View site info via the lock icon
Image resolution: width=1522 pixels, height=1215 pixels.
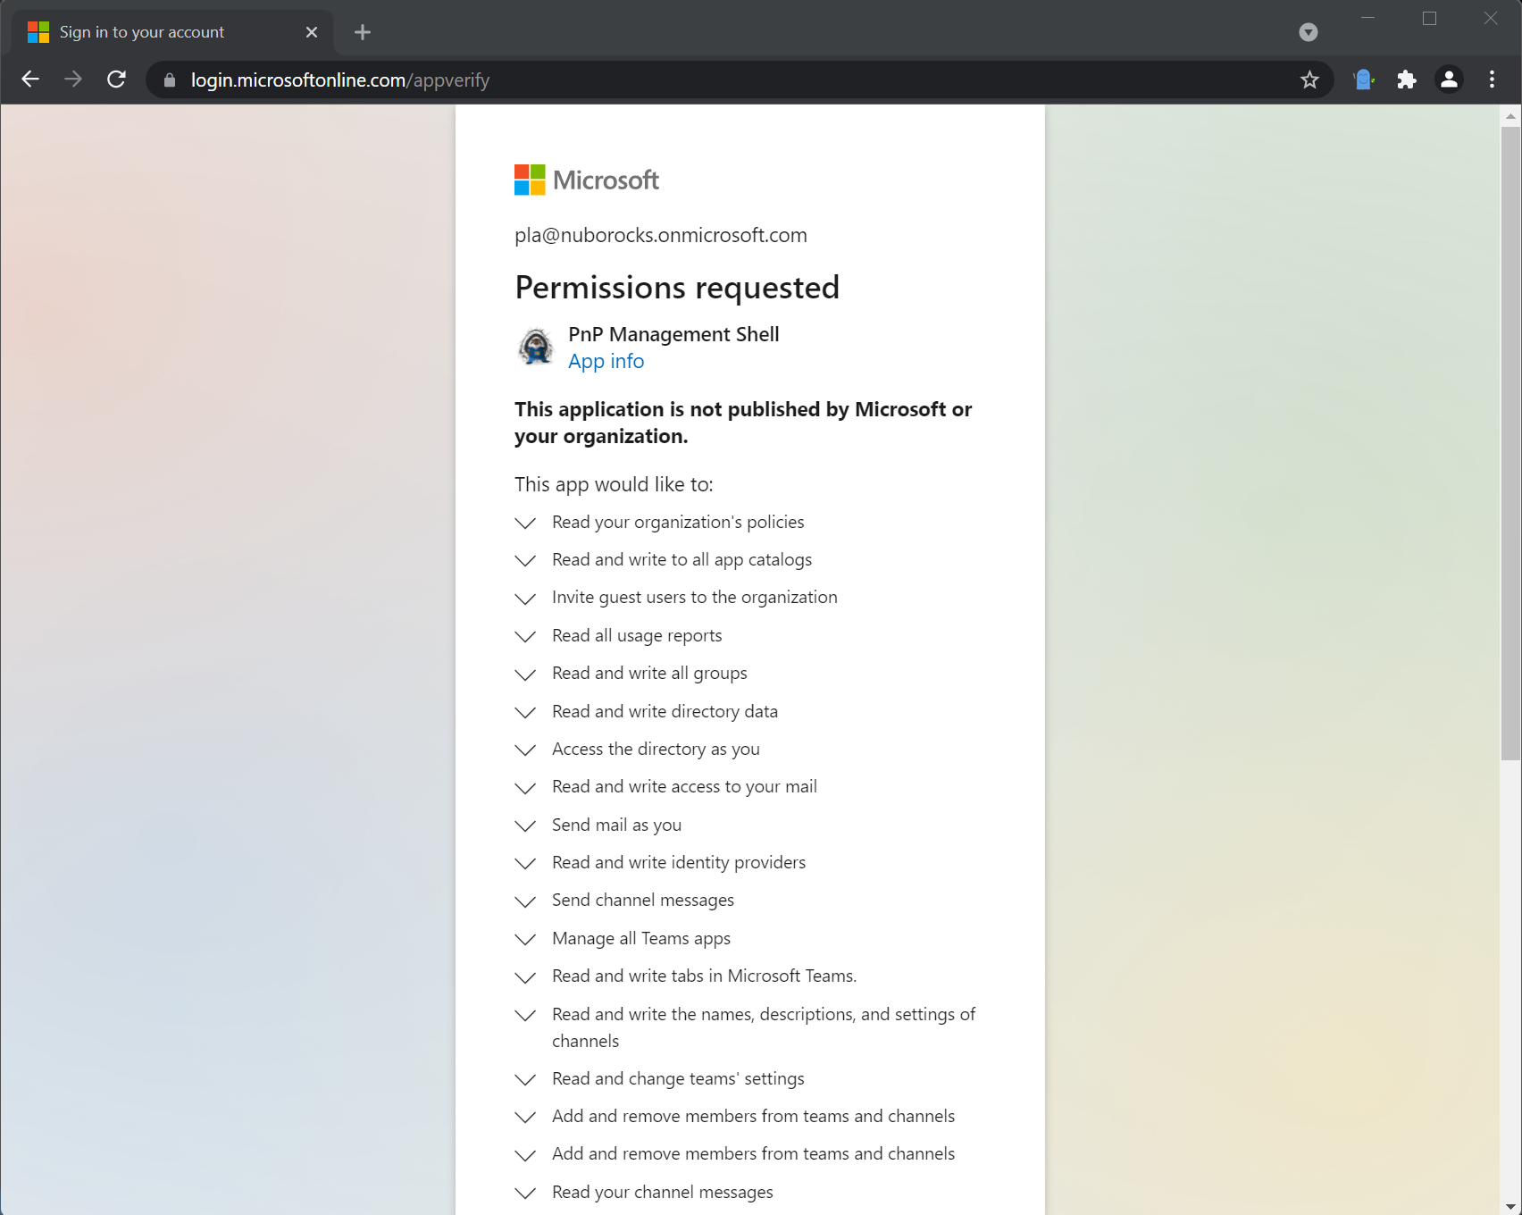click(x=170, y=80)
